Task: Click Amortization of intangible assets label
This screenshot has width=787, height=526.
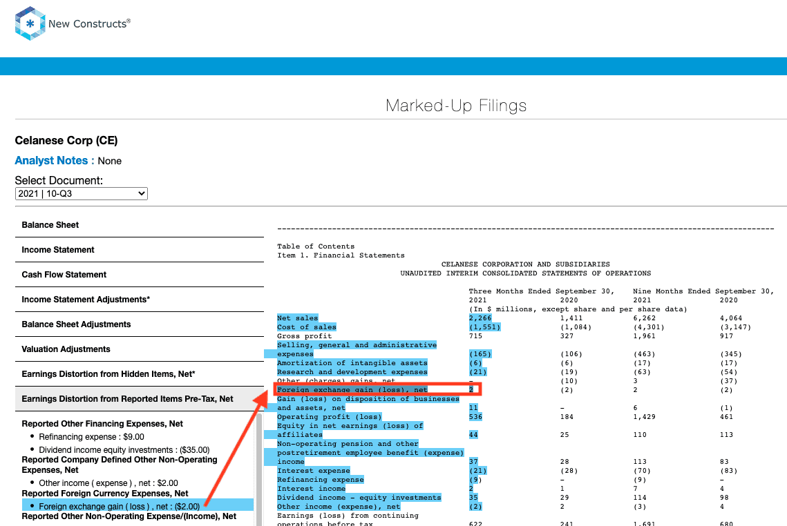Action: [352, 363]
